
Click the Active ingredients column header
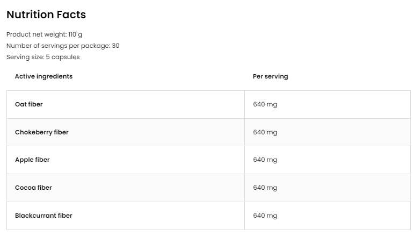pos(43,76)
